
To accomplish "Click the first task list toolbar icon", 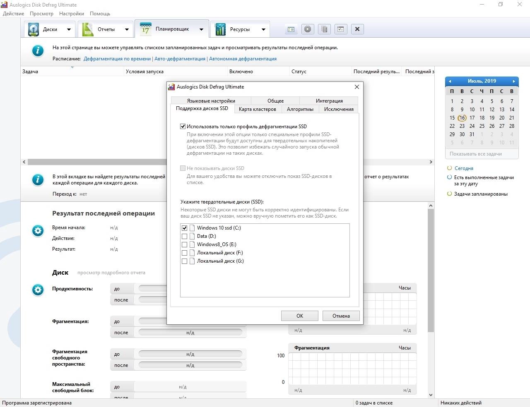I will coord(291,29).
